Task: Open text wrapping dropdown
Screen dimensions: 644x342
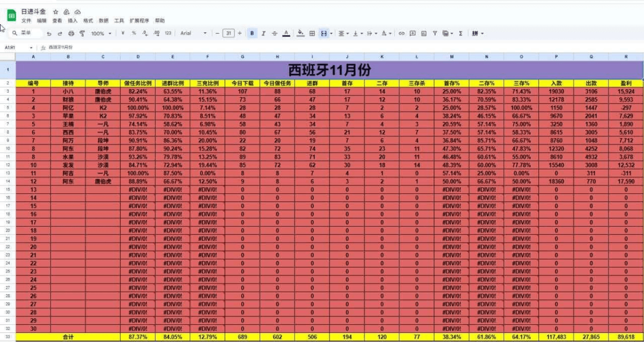Action: 371,33
